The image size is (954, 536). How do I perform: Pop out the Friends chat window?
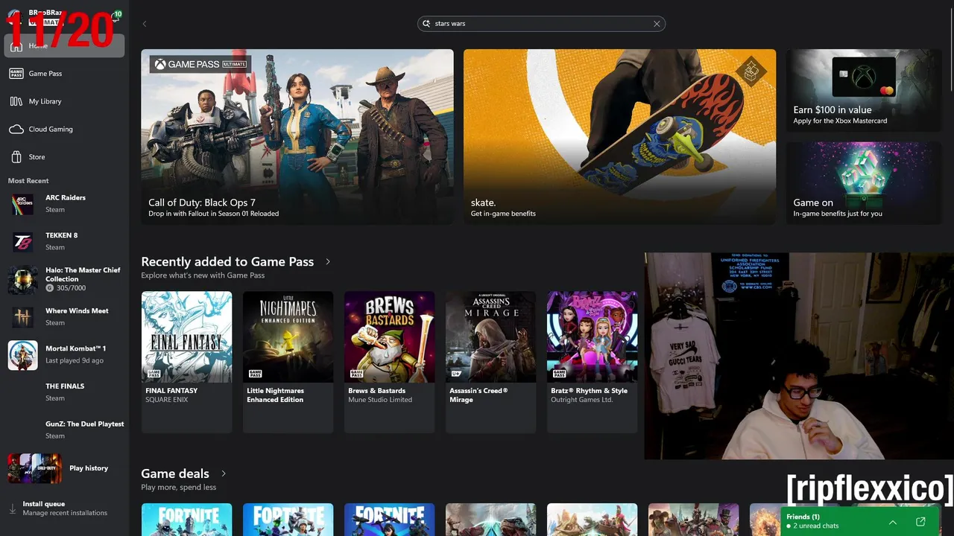coord(920,522)
